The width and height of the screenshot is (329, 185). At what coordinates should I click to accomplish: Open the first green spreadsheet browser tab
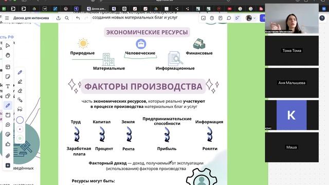coord(4,9)
